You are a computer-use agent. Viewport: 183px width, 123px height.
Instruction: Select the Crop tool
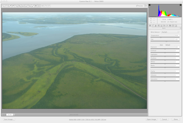(x=20, y=6)
